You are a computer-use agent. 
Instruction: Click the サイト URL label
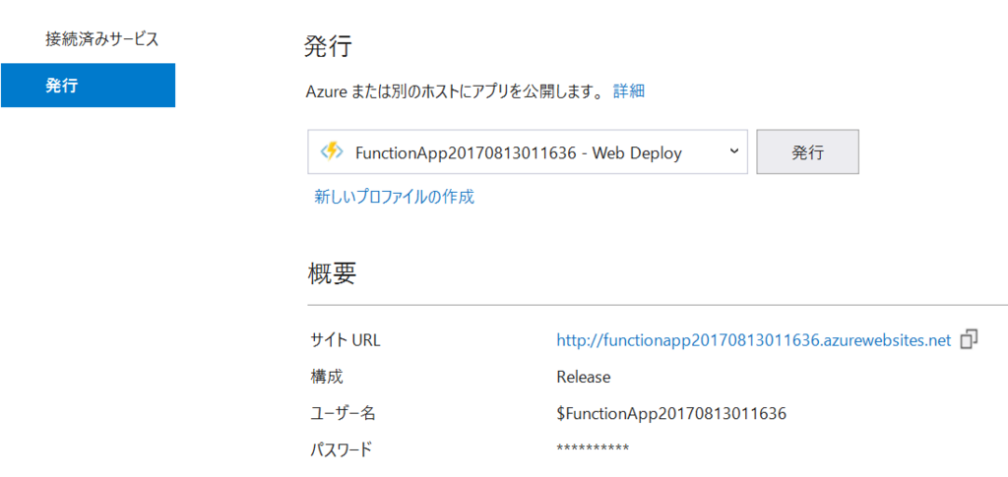pyautogui.click(x=346, y=341)
